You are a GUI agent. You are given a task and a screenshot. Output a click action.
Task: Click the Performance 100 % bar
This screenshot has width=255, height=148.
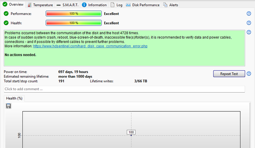click(x=74, y=14)
